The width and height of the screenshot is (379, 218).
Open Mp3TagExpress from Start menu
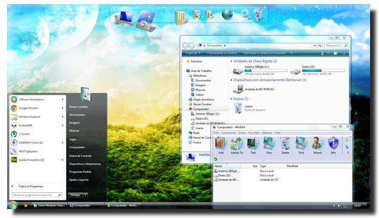(x=37, y=151)
